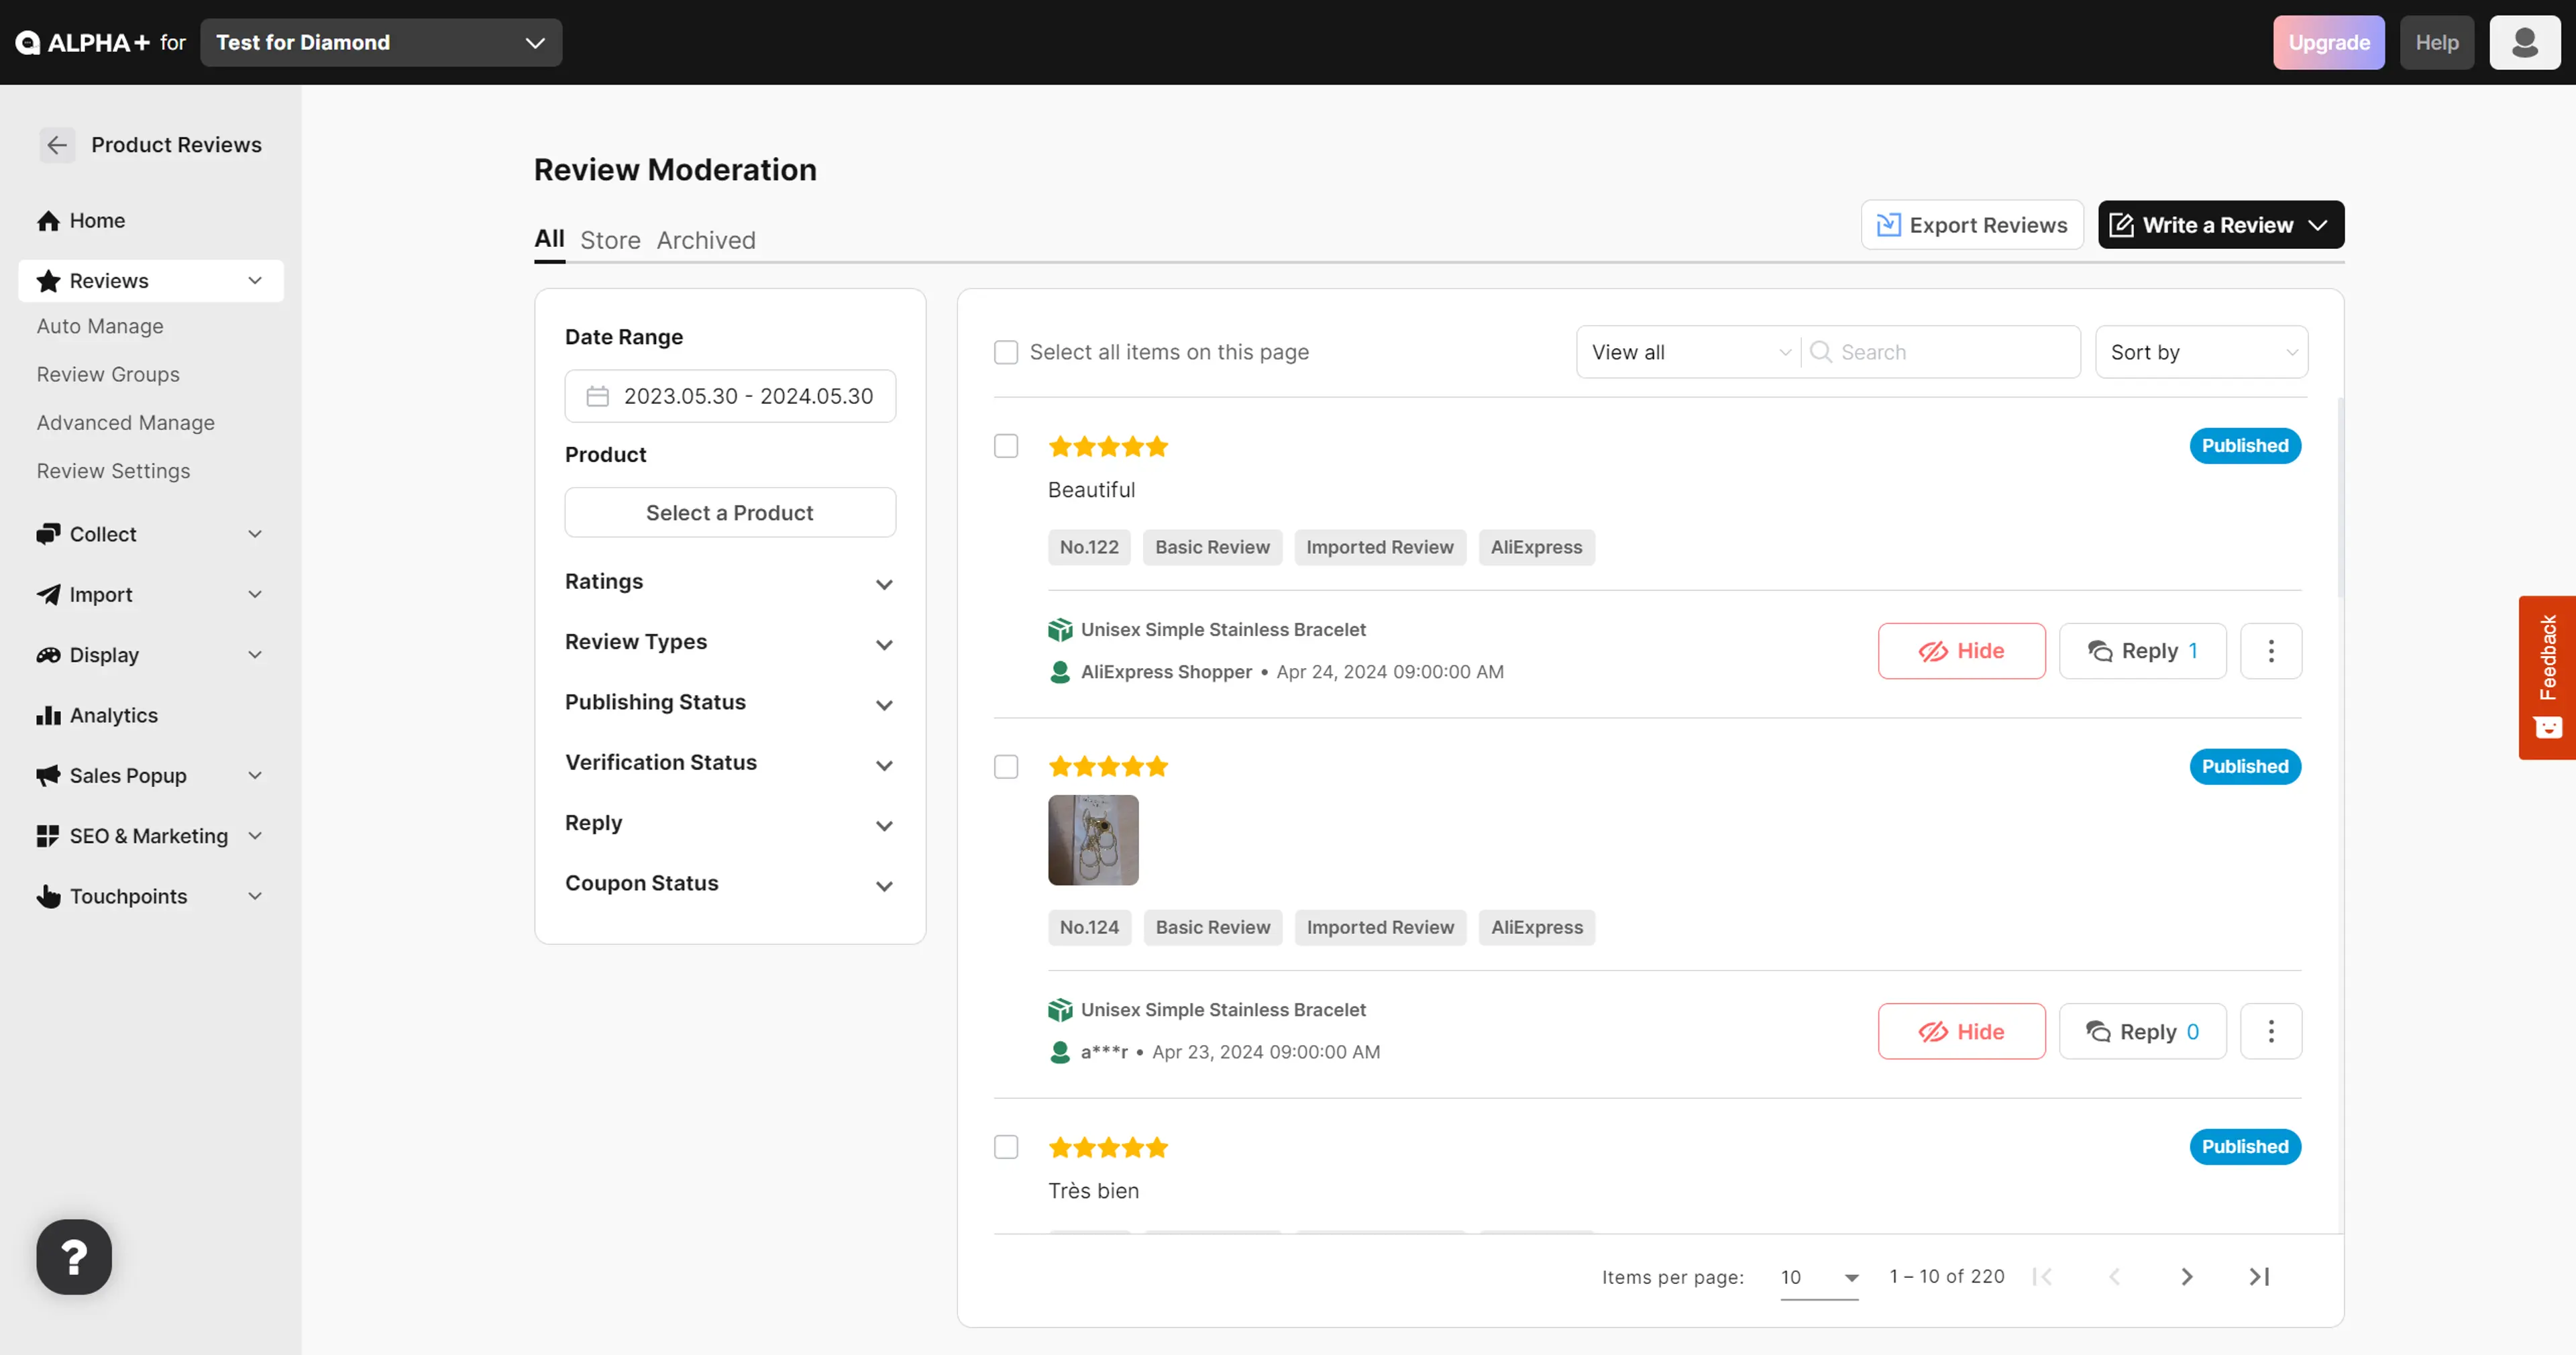
Task: Check Select all items on this page
Action: 1005,352
